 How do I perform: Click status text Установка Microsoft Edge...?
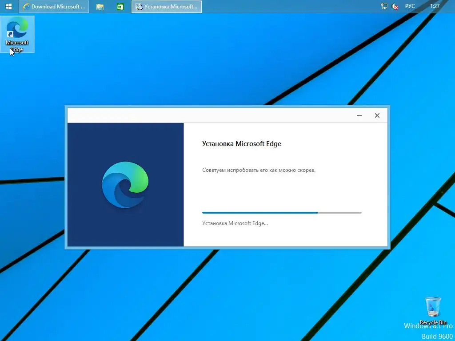235,223
